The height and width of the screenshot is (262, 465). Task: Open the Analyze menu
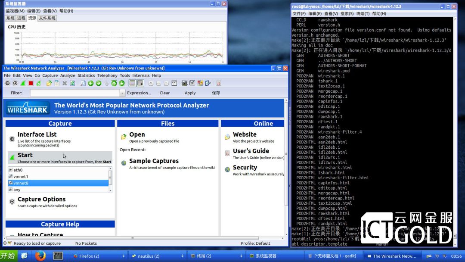coord(68,76)
